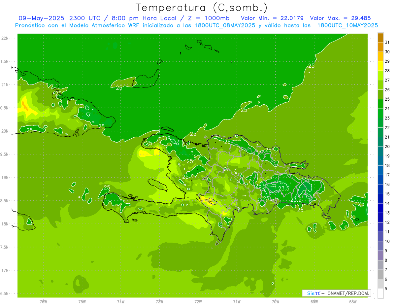The height and width of the screenshot is (306, 396).
Task: Click the legend value "15" on the colorbar
Action: 387,194
